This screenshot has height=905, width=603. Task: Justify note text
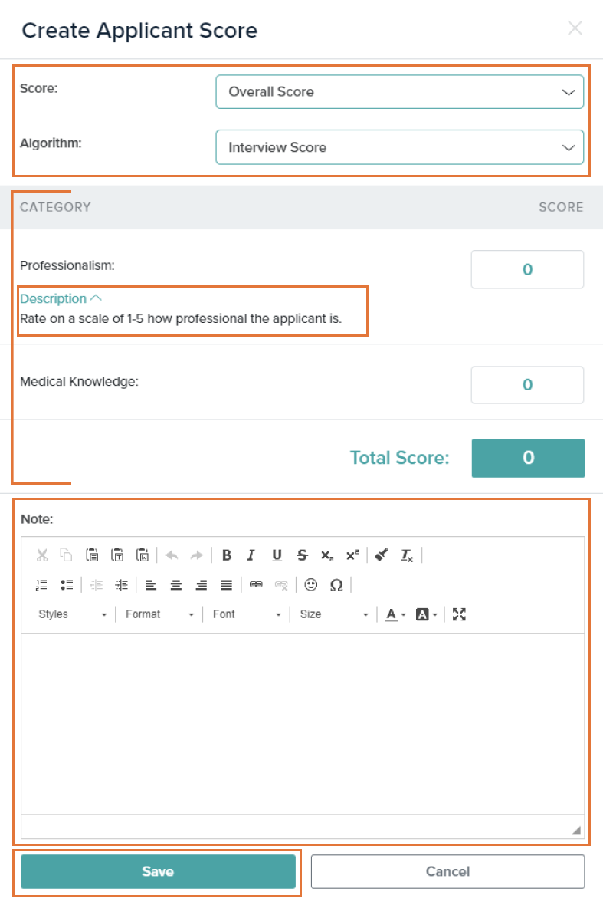point(227,584)
